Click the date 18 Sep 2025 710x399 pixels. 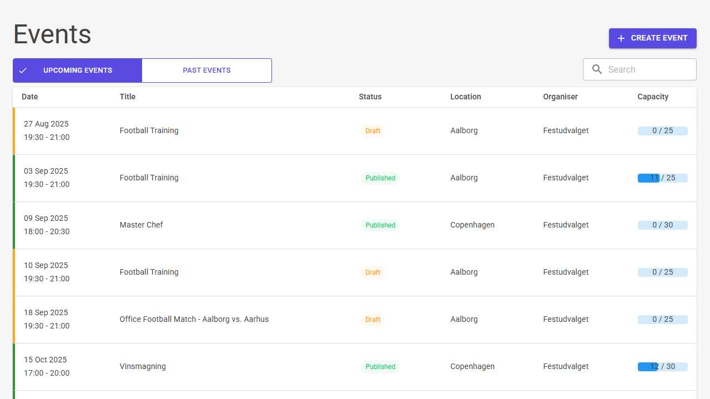(x=46, y=313)
